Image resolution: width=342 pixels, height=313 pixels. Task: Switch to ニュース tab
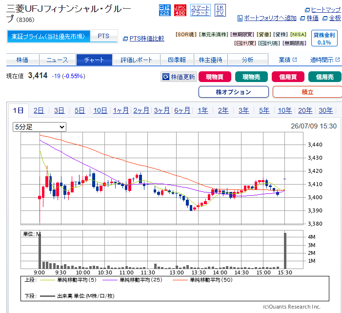(x=58, y=60)
